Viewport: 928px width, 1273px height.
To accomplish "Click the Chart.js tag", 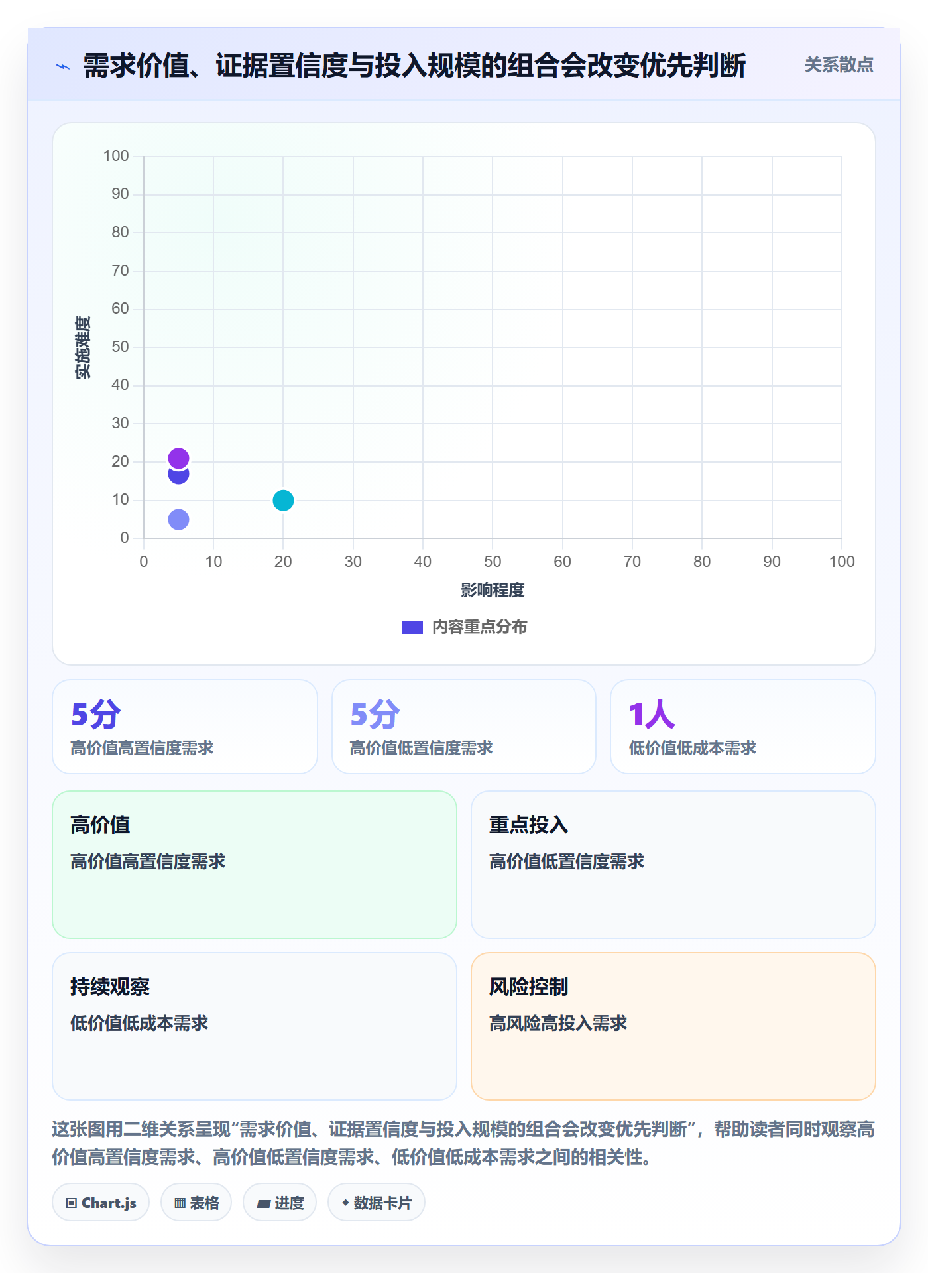I will [x=101, y=1203].
